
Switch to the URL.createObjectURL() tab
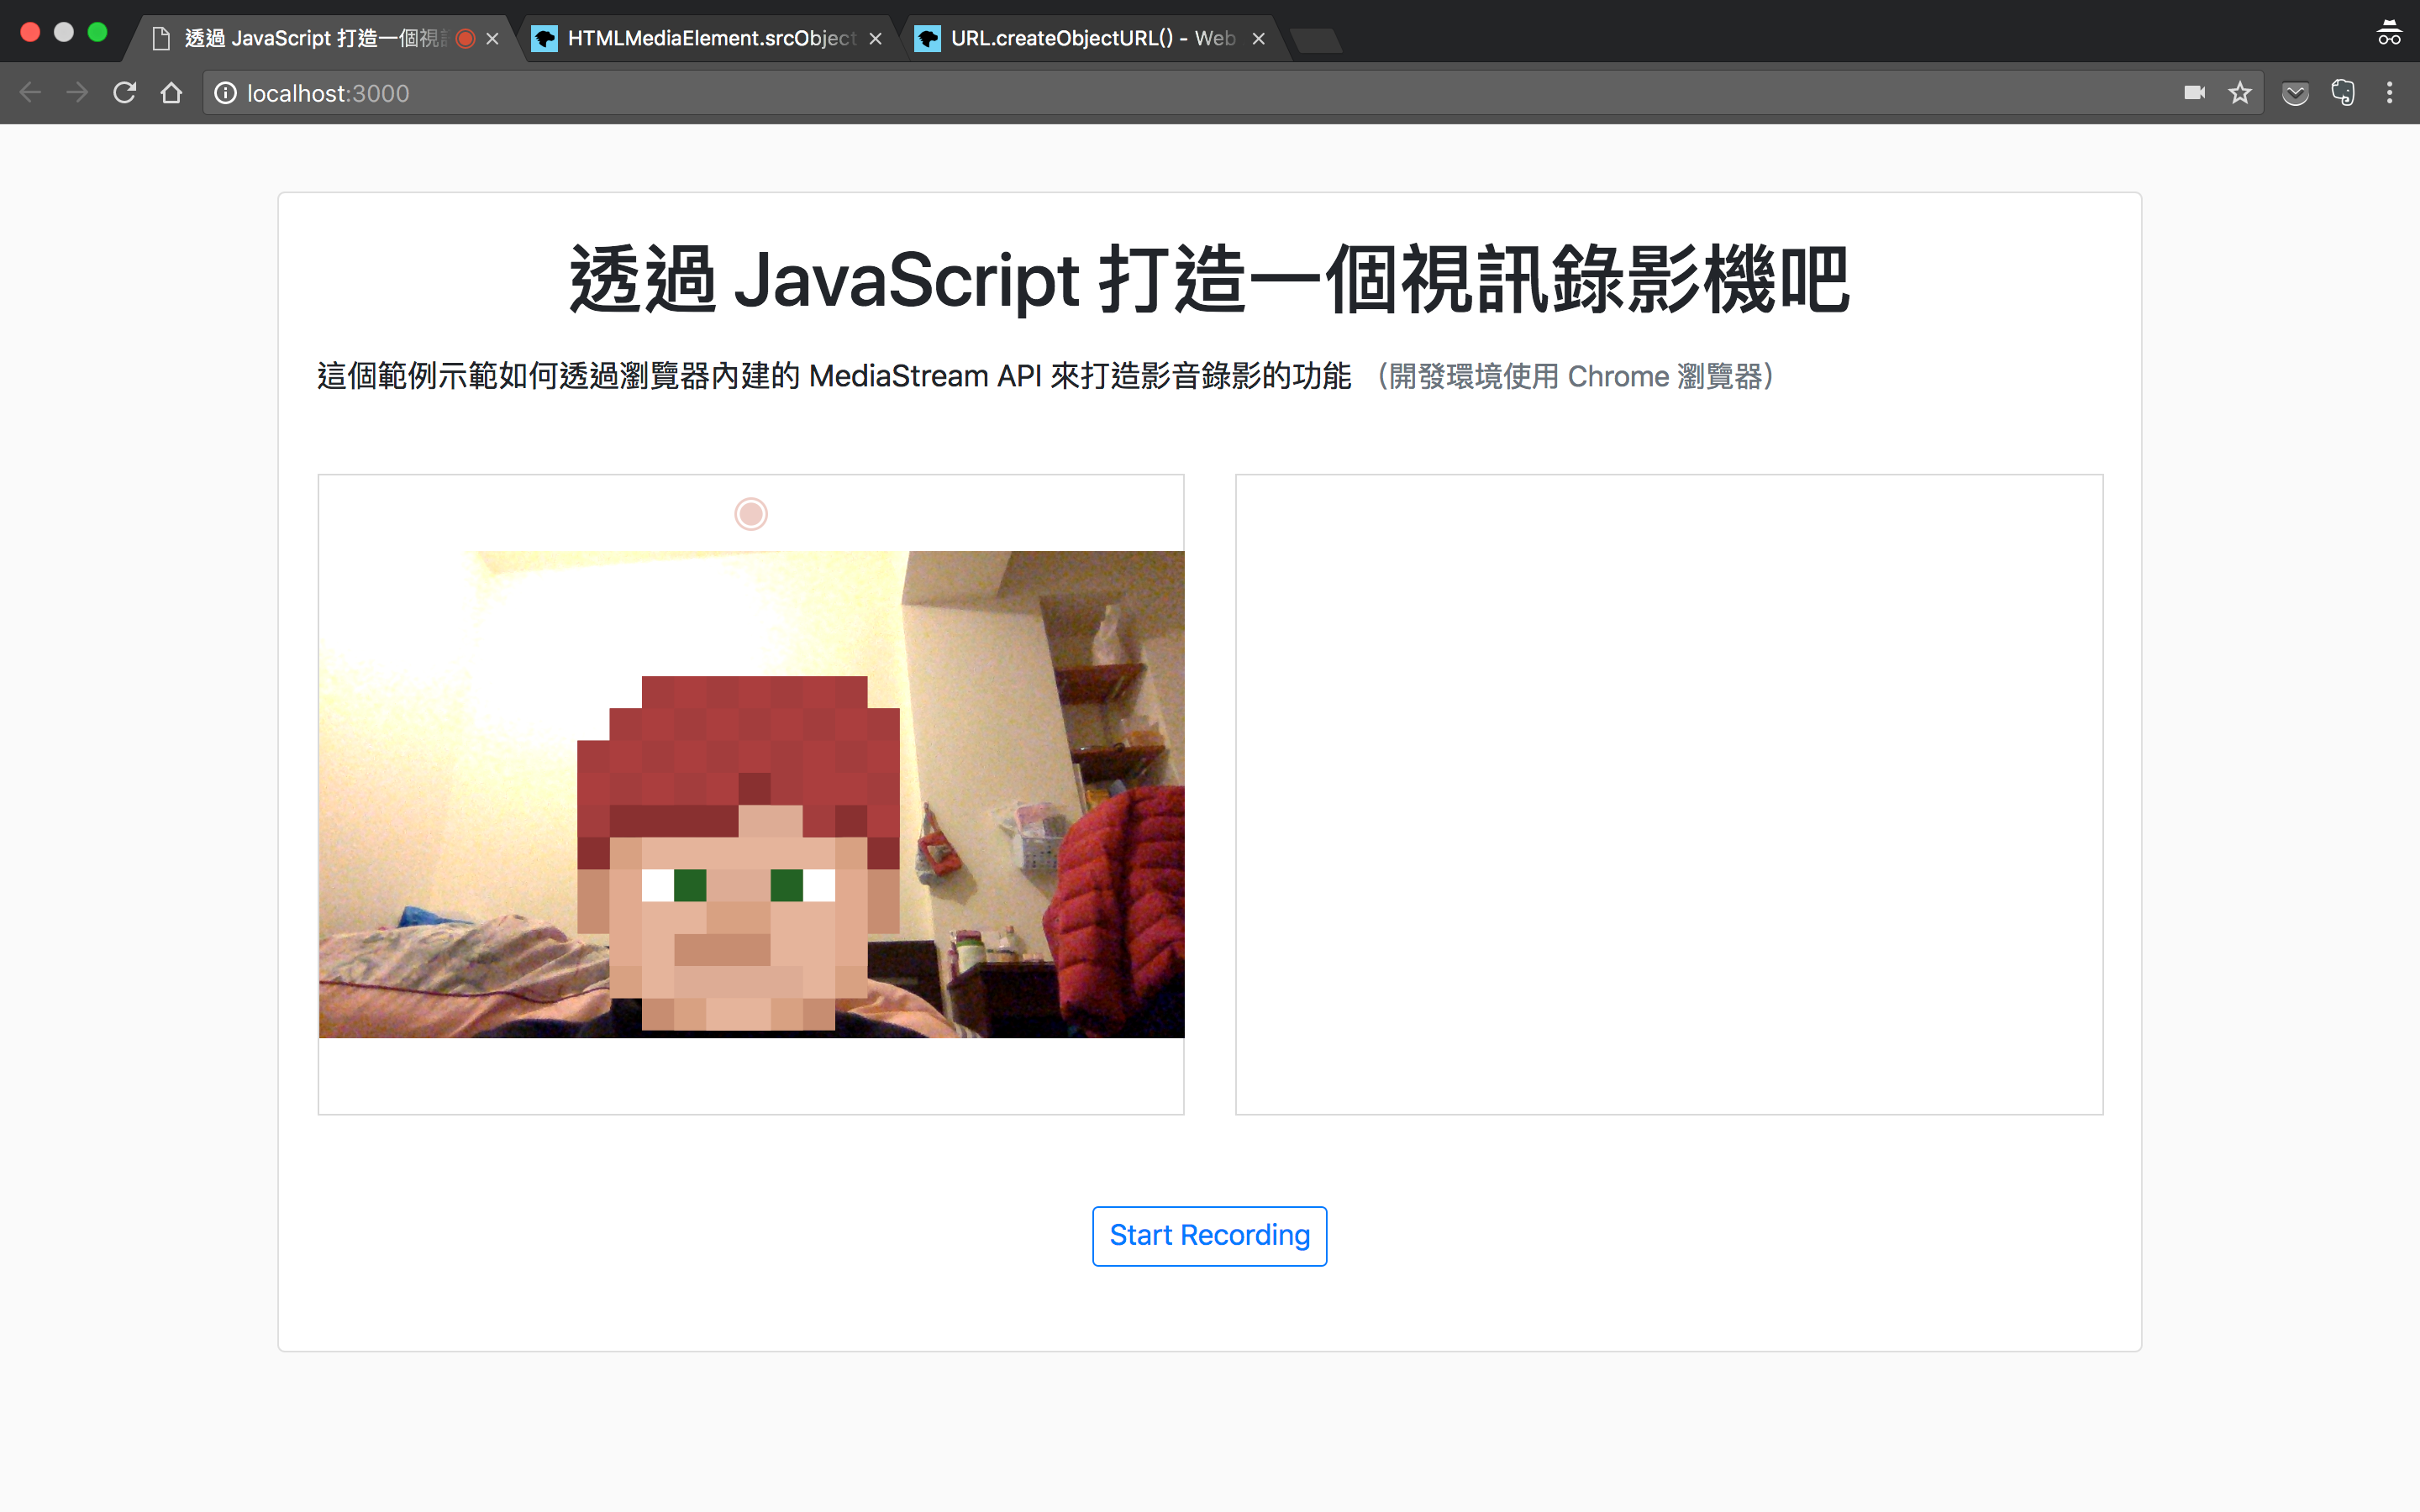[x=1094, y=38]
